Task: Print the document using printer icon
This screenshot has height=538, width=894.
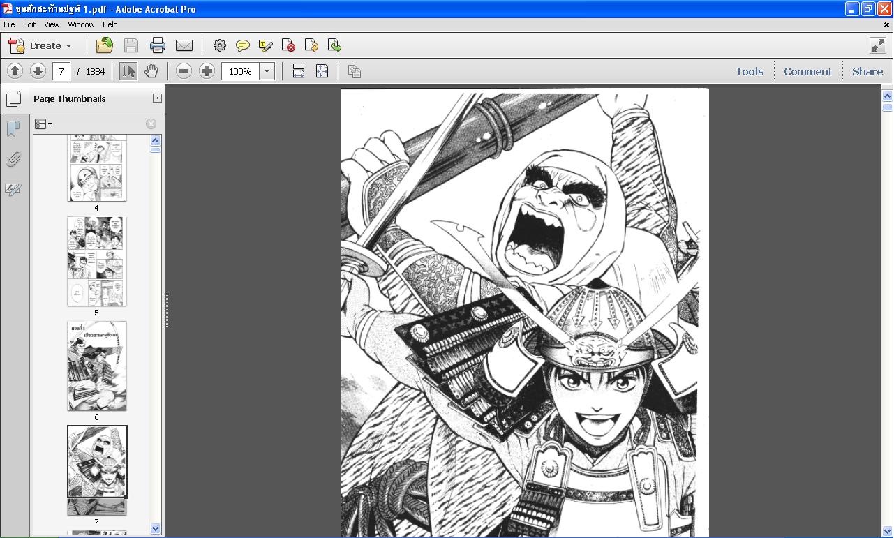Action: click(158, 45)
